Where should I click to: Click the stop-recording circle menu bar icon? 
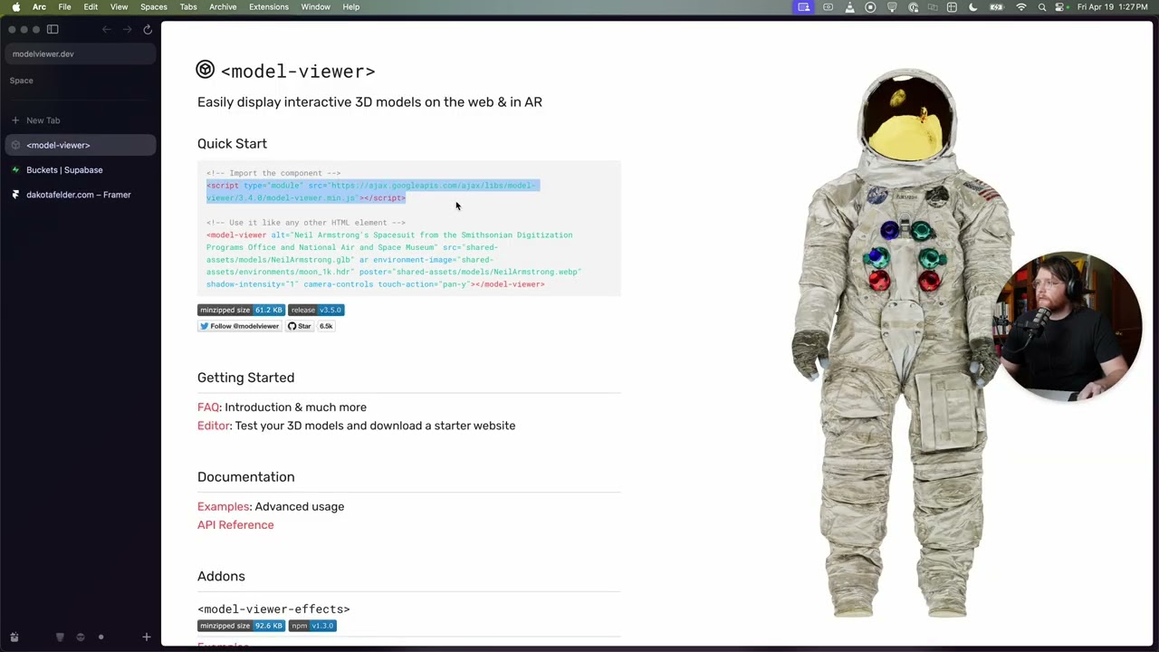[870, 7]
